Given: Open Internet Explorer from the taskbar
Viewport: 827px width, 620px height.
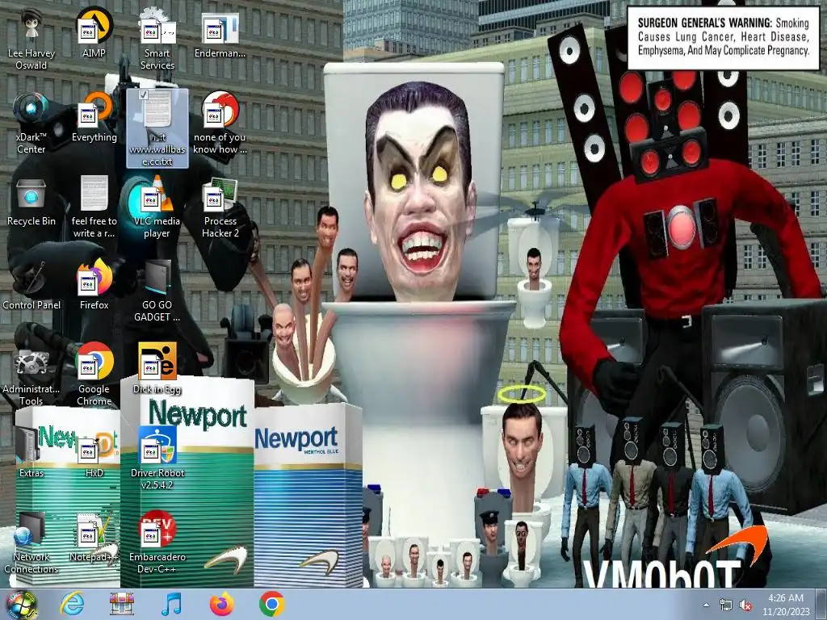Looking at the screenshot, I should [x=72, y=605].
